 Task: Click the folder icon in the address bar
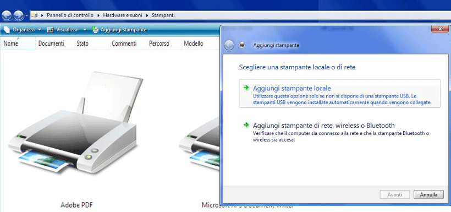(35, 15)
